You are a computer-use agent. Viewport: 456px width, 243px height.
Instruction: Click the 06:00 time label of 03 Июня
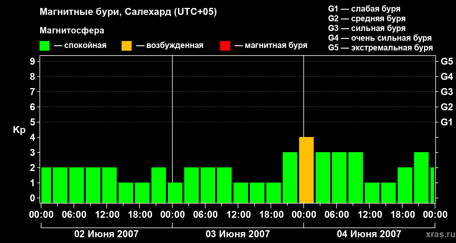point(205,215)
